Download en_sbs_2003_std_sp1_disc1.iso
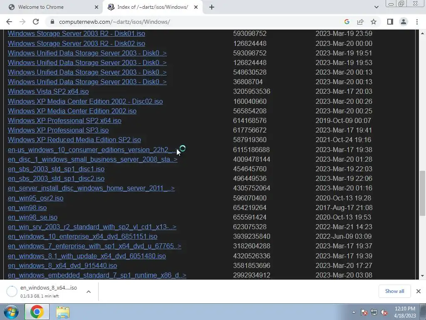Viewport: 426px width, 320px height. pos(56,169)
